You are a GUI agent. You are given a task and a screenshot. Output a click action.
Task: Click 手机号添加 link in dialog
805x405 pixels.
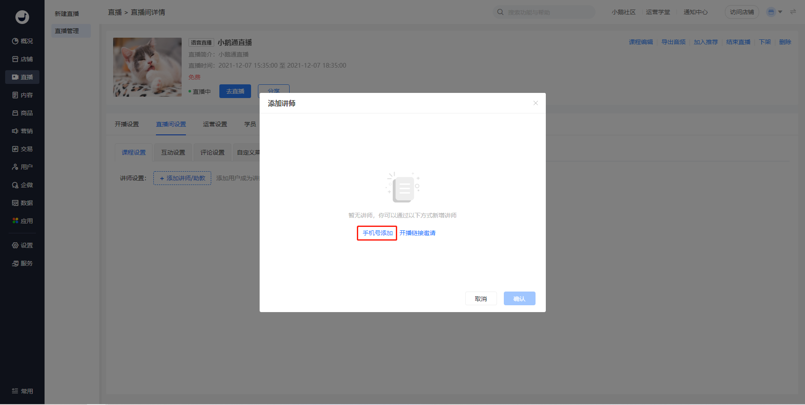pos(377,233)
